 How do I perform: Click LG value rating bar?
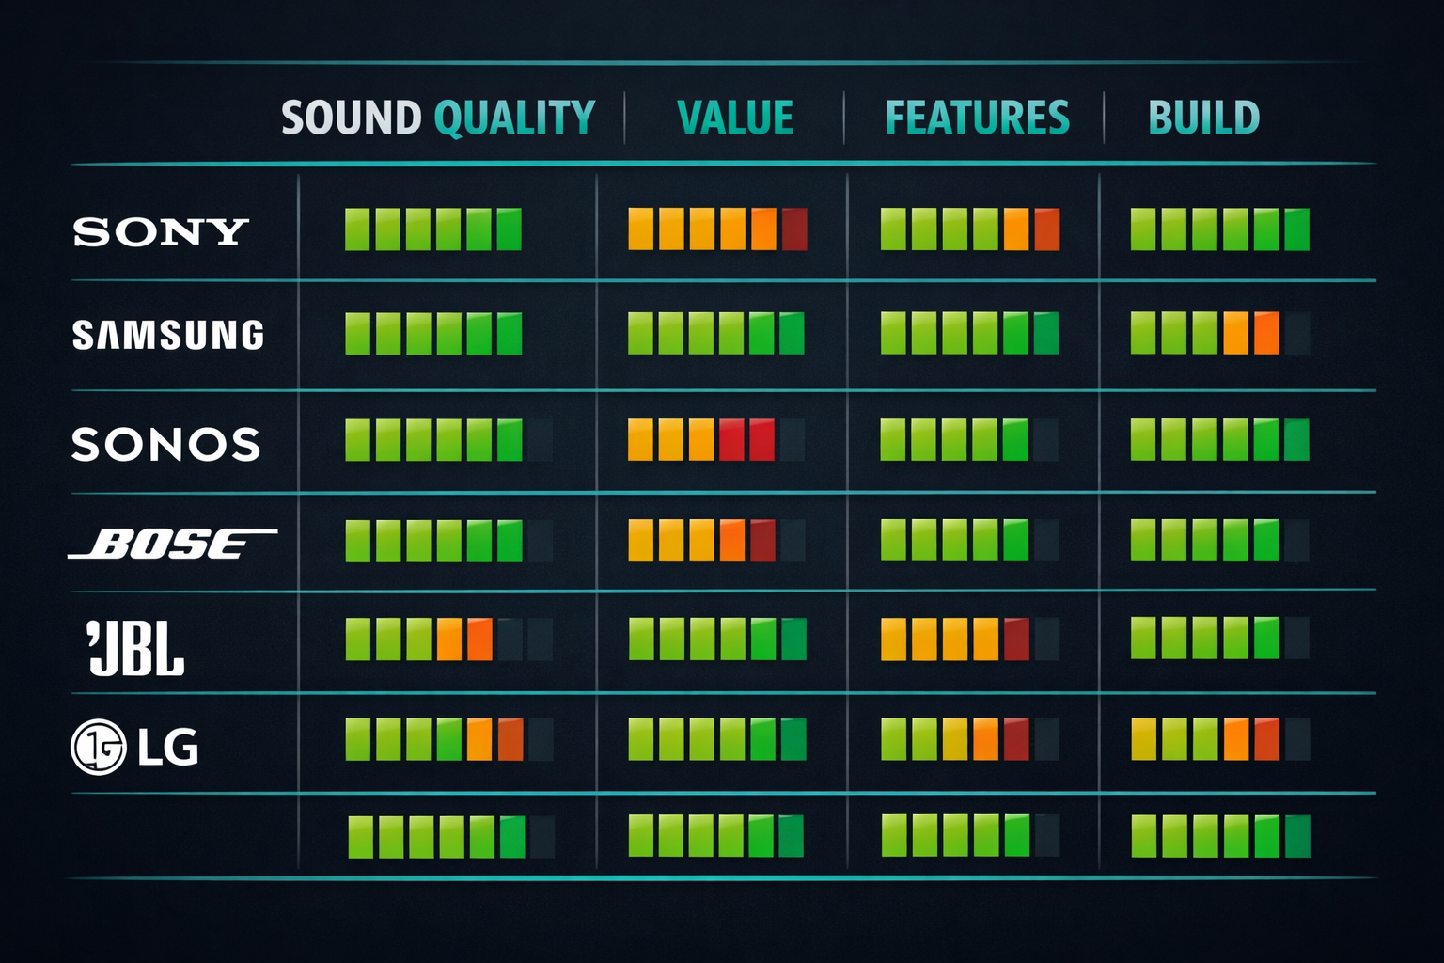(718, 739)
